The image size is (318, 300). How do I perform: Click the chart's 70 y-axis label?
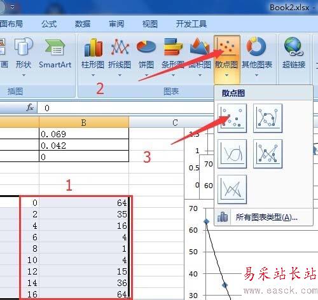point(193,208)
